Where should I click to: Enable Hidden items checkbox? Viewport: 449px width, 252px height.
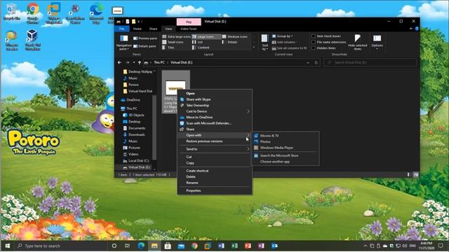click(314, 48)
